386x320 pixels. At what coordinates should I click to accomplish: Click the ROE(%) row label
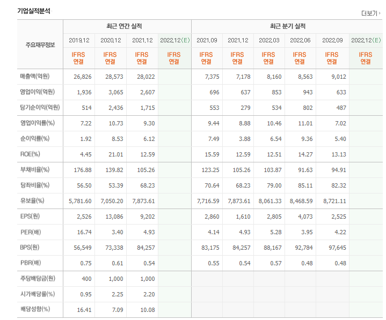[30, 154]
